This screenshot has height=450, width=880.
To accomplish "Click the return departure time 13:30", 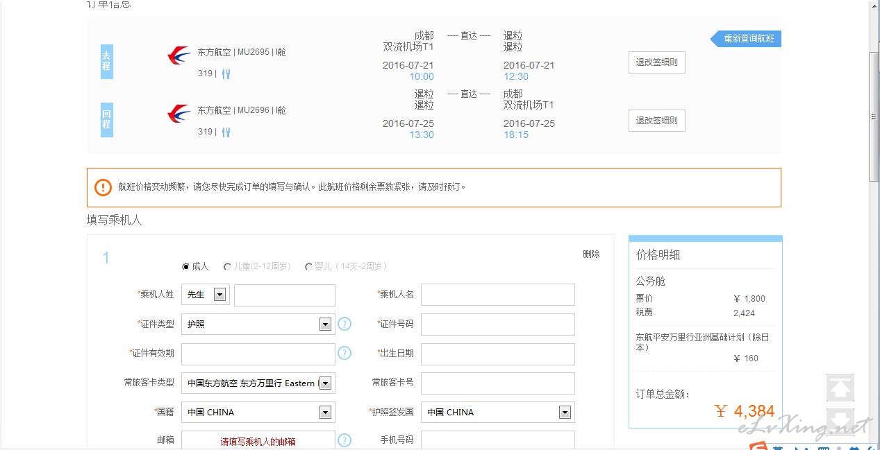I will point(422,135).
